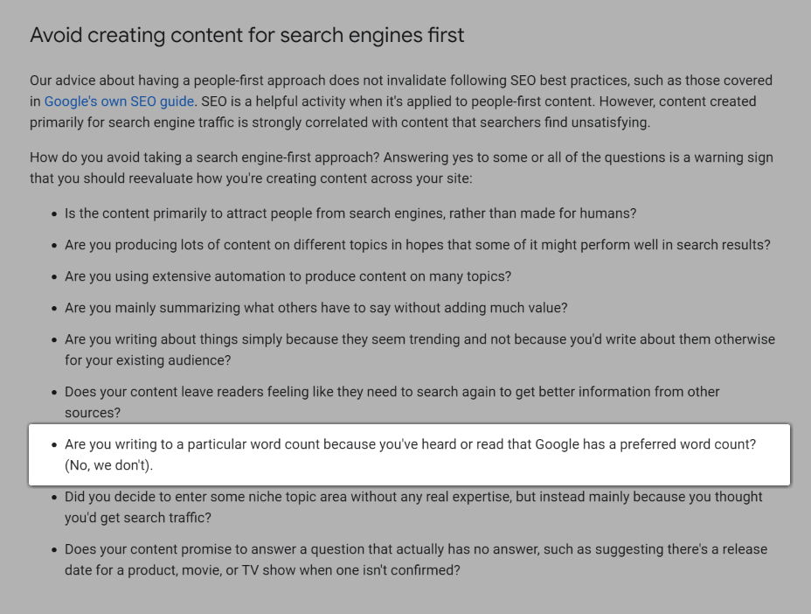Click the heading about avoiding search-engine-first content
Viewport: 811px width, 614px height.
[247, 36]
